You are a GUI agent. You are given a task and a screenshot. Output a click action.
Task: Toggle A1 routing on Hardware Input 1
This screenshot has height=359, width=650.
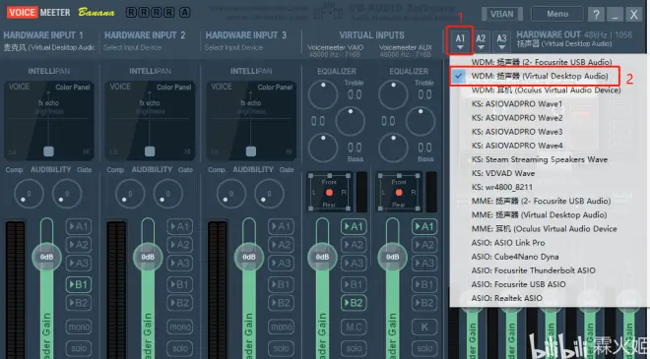pyautogui.click(x=79, y=226)
